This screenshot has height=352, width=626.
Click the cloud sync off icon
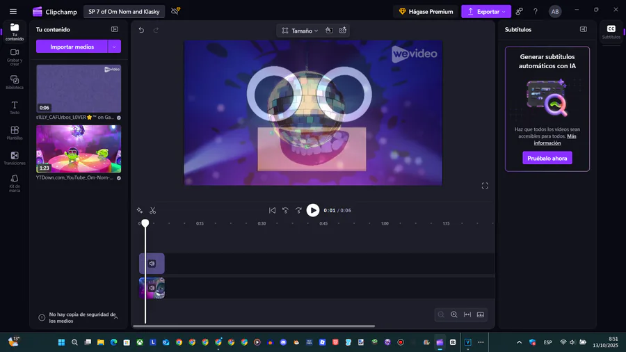(175, 10)
